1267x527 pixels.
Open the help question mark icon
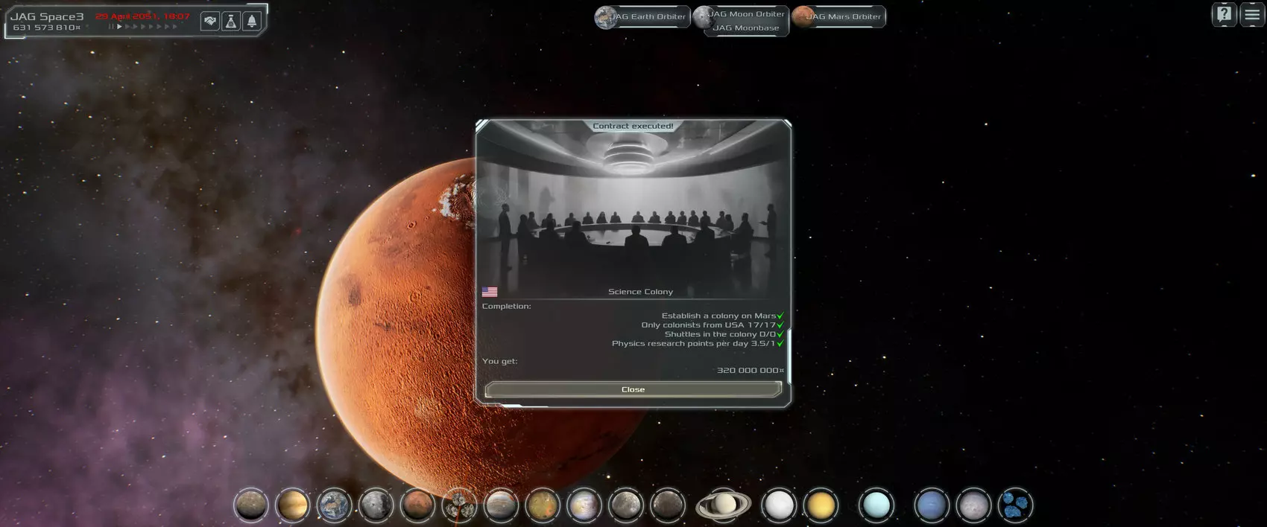pos(1225,14)
